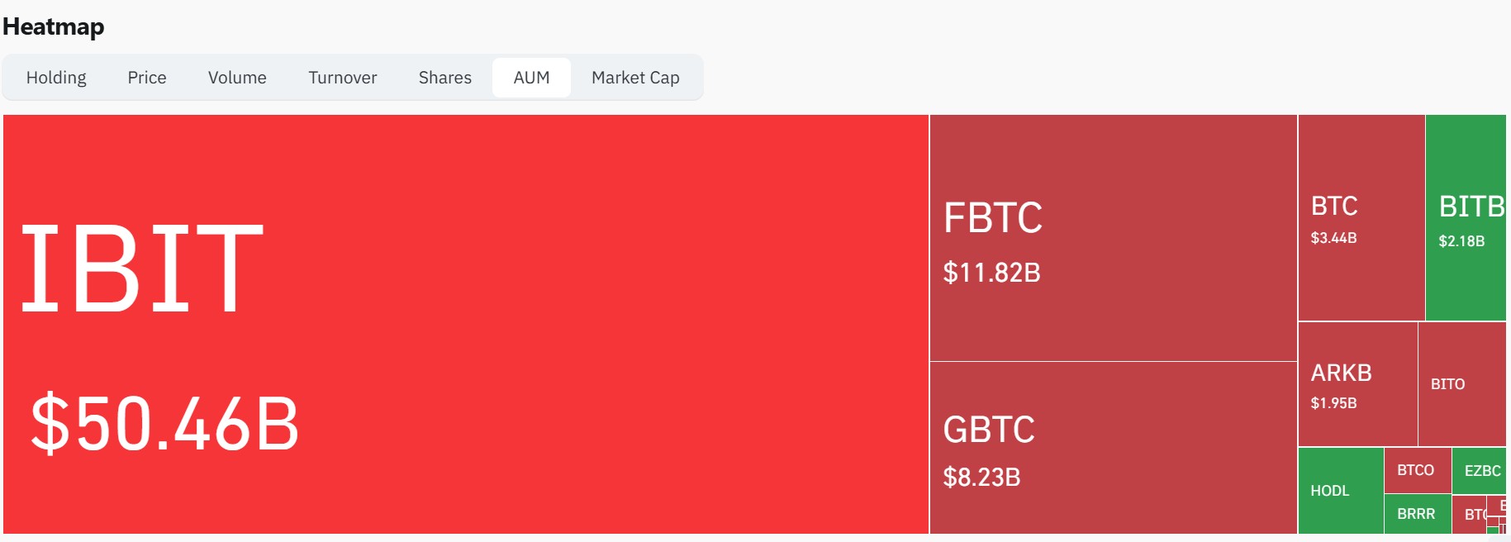
Task: Click the Heatmap heading
Action: (54, 26)
